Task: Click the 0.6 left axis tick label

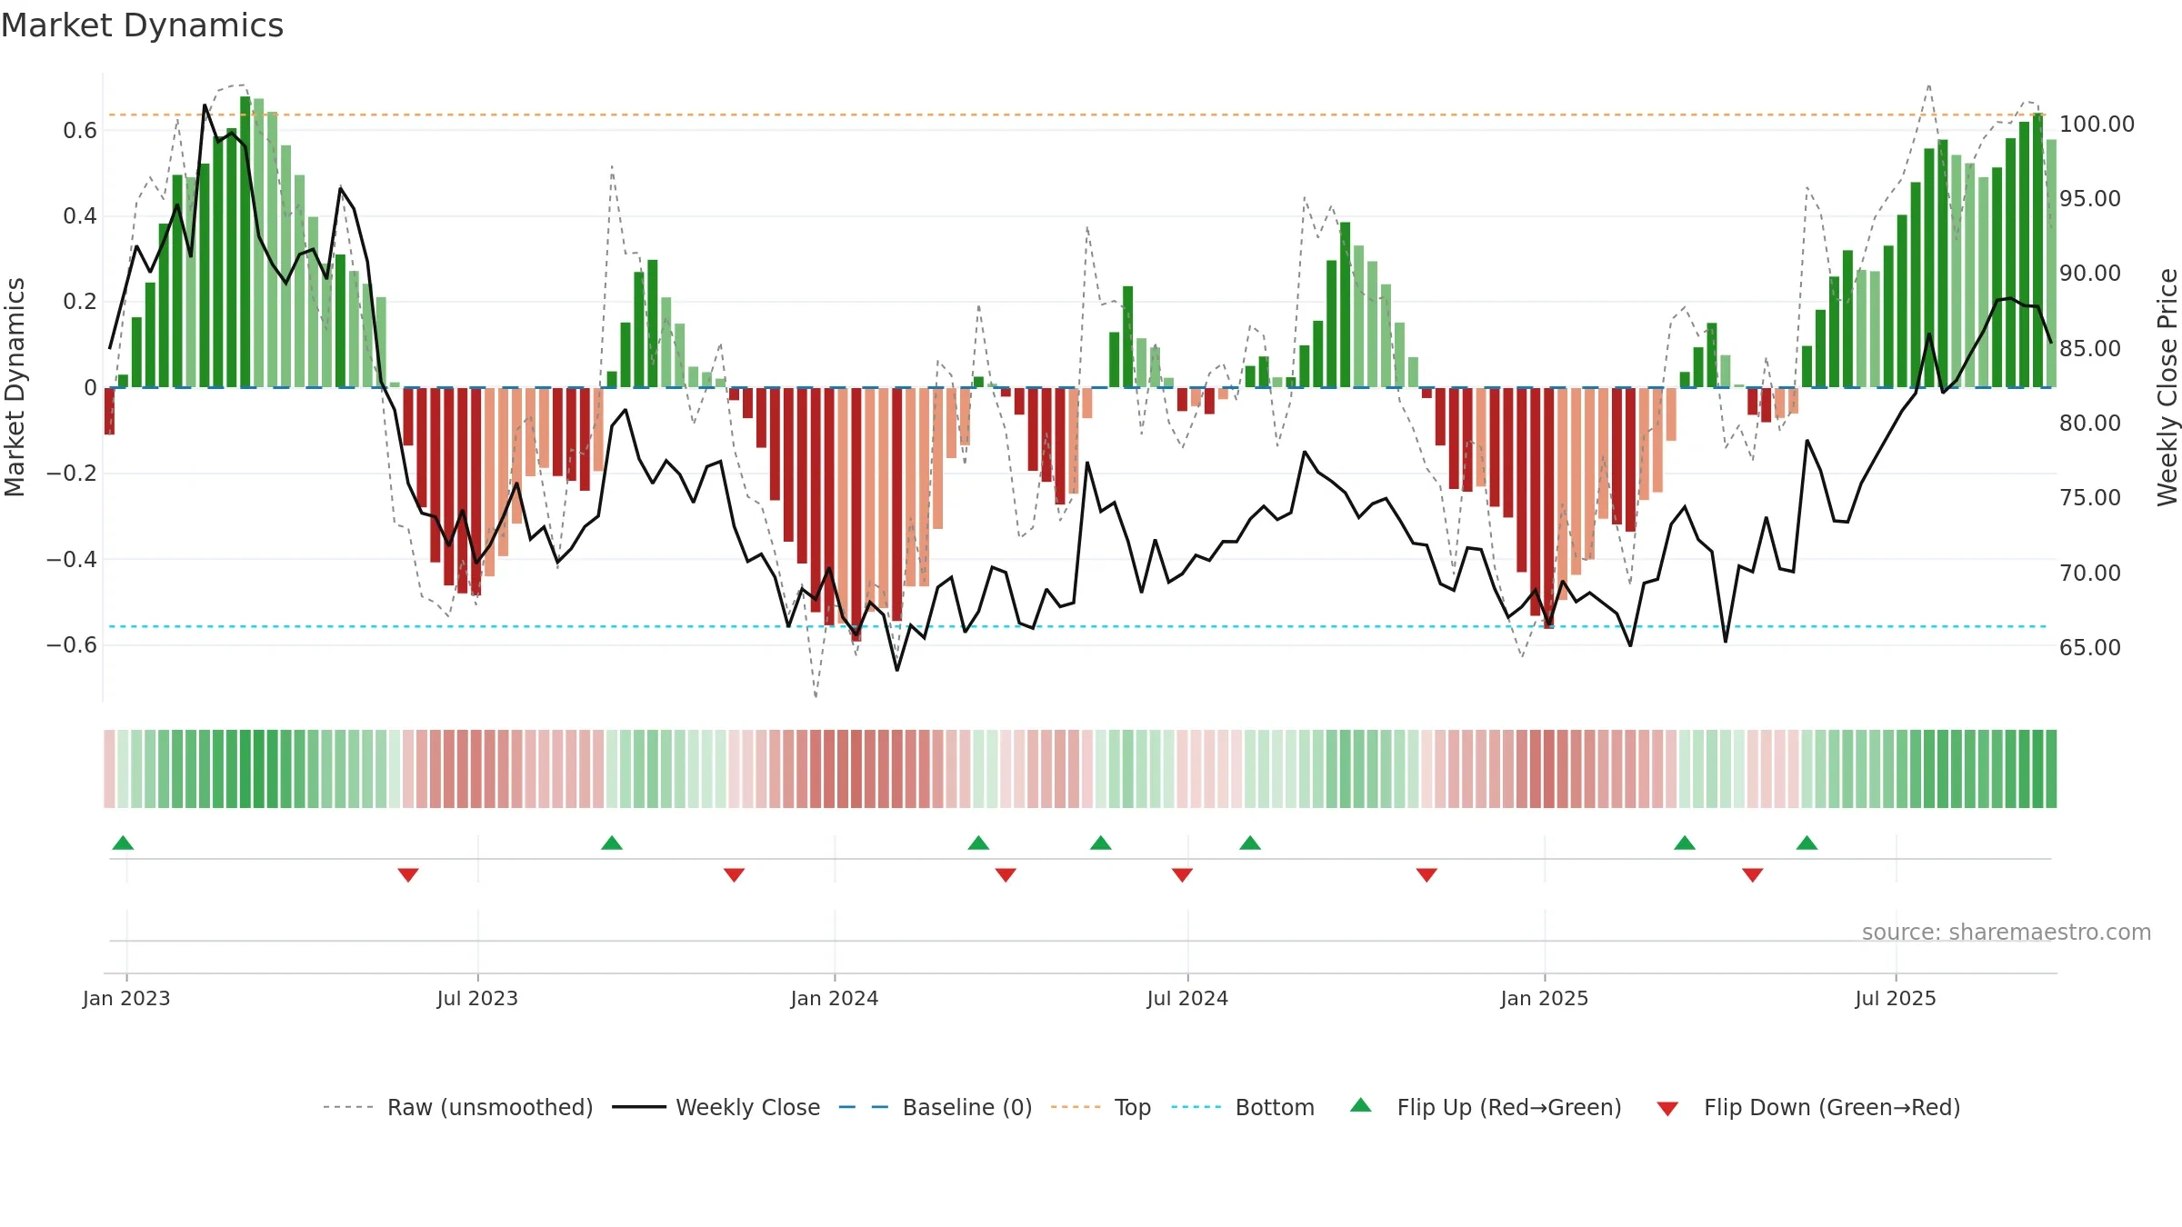Action: click(80, 131)
